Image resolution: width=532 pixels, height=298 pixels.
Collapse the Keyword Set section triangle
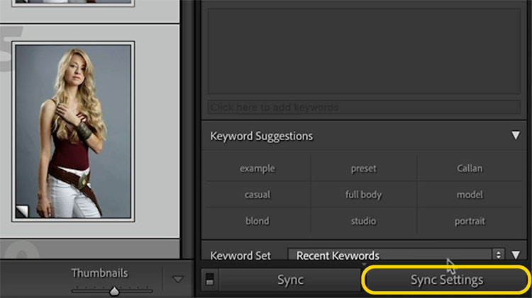(x=516, y=255)
